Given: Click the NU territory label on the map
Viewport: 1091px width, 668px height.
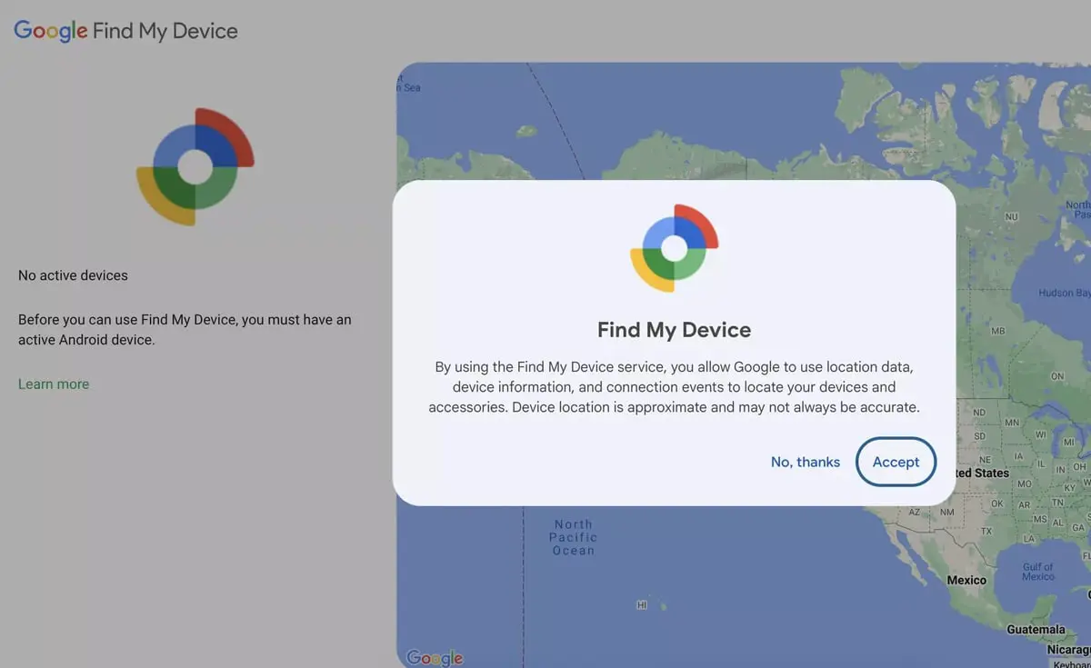Looking at the screenshot, I should (1011, 217).
